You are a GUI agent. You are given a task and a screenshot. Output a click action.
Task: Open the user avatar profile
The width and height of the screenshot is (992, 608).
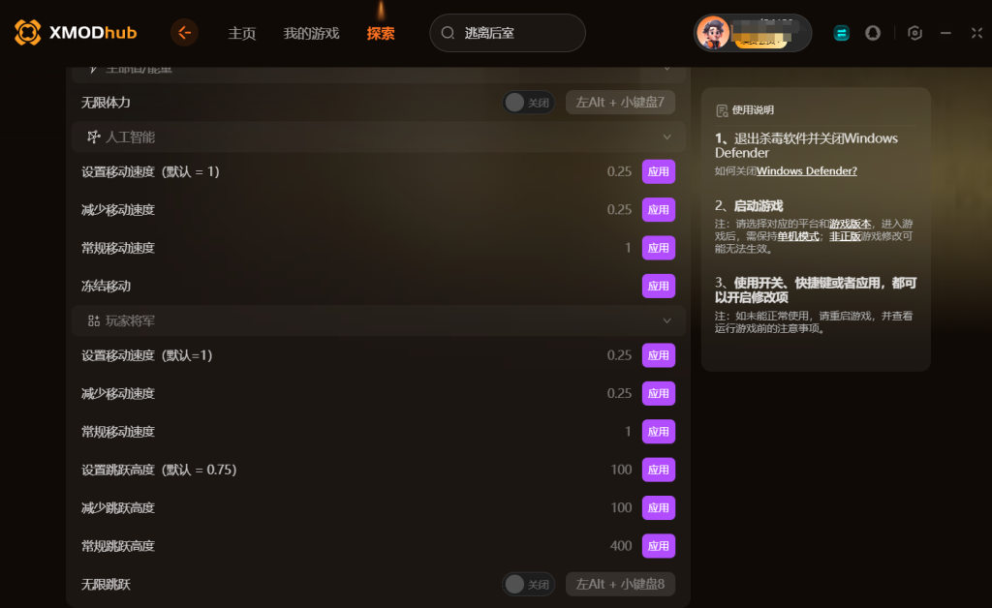(x=712, y=33)
